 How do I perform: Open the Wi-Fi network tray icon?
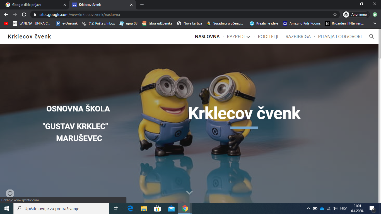point(329,208)
